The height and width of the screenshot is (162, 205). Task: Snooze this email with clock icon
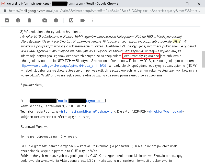56,20
